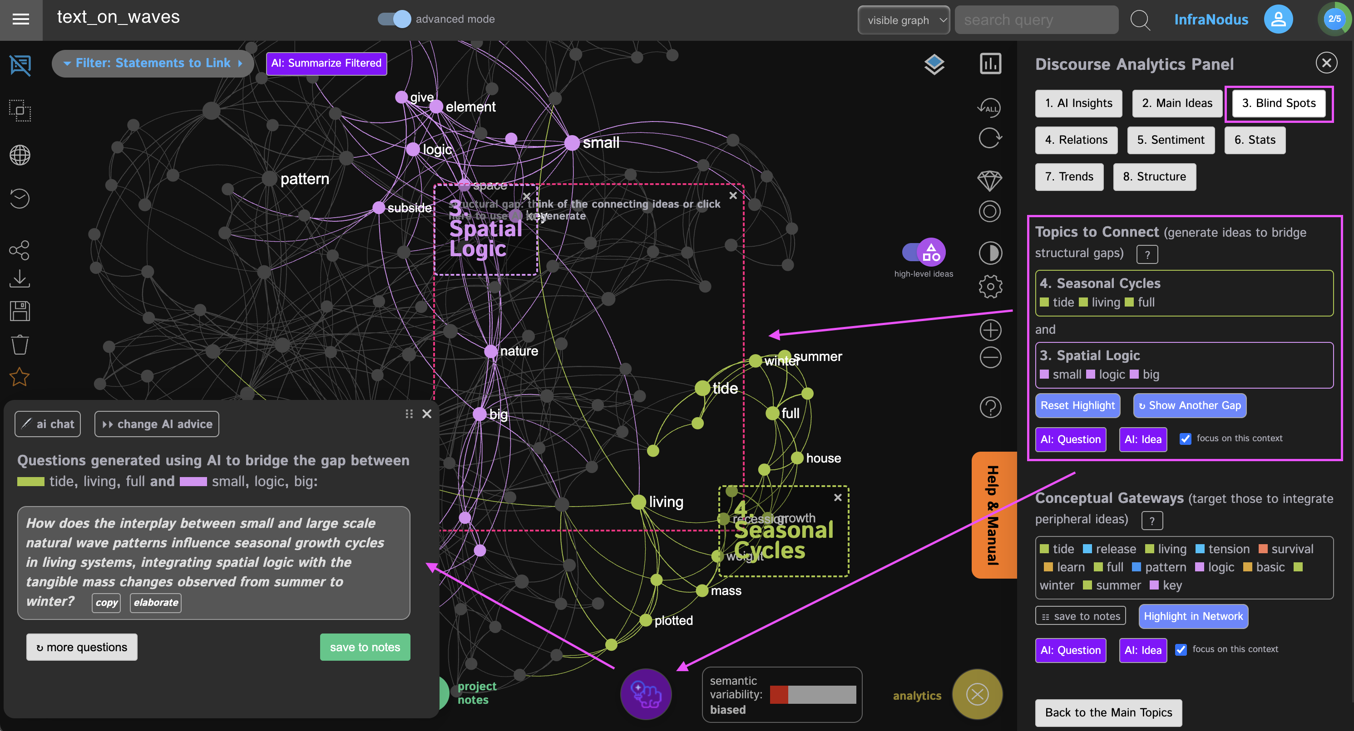The width and height of the screenshot is (1354, 731).
Task: Click the ai chat button
Action: [48, 424]
